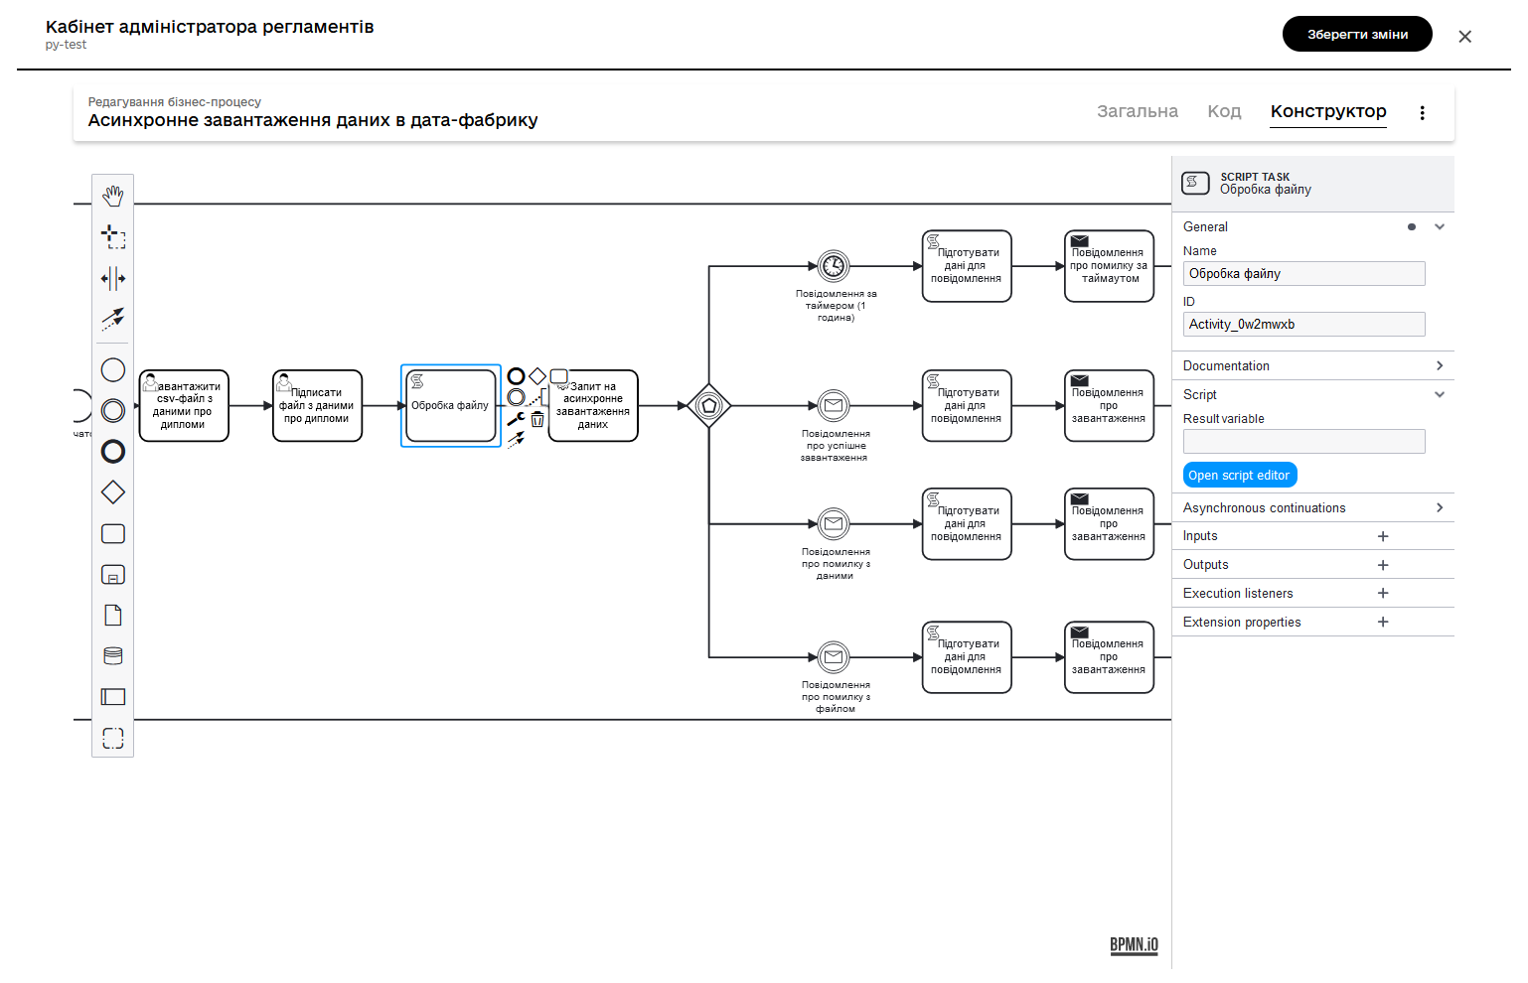This screenshot has width=1528, height=983.
Task: Append task from context pad
Action: pos(559,376)
